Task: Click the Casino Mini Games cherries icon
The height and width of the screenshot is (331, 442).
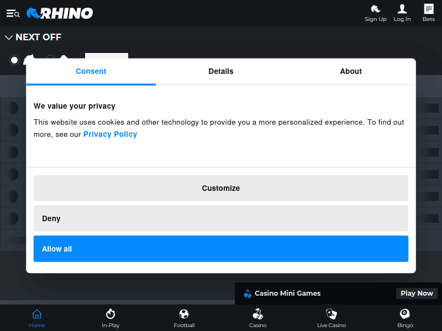Action: tap(247, 293)
